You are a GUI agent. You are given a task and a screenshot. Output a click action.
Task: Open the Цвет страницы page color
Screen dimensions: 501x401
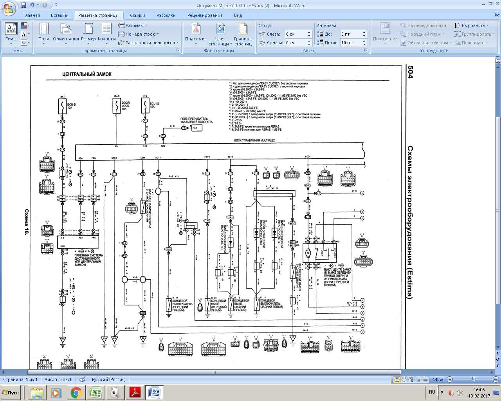[220, 34]
